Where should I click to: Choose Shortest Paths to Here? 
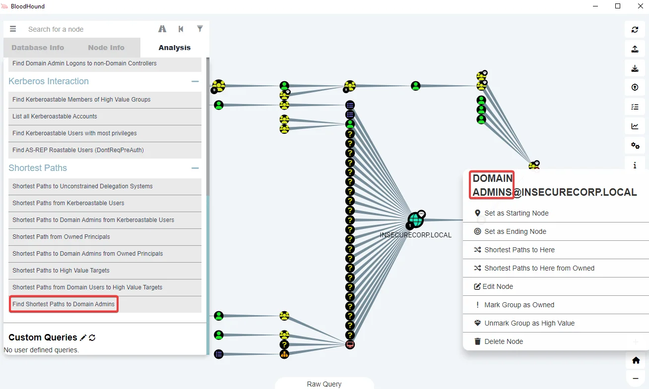pos(556,250)
